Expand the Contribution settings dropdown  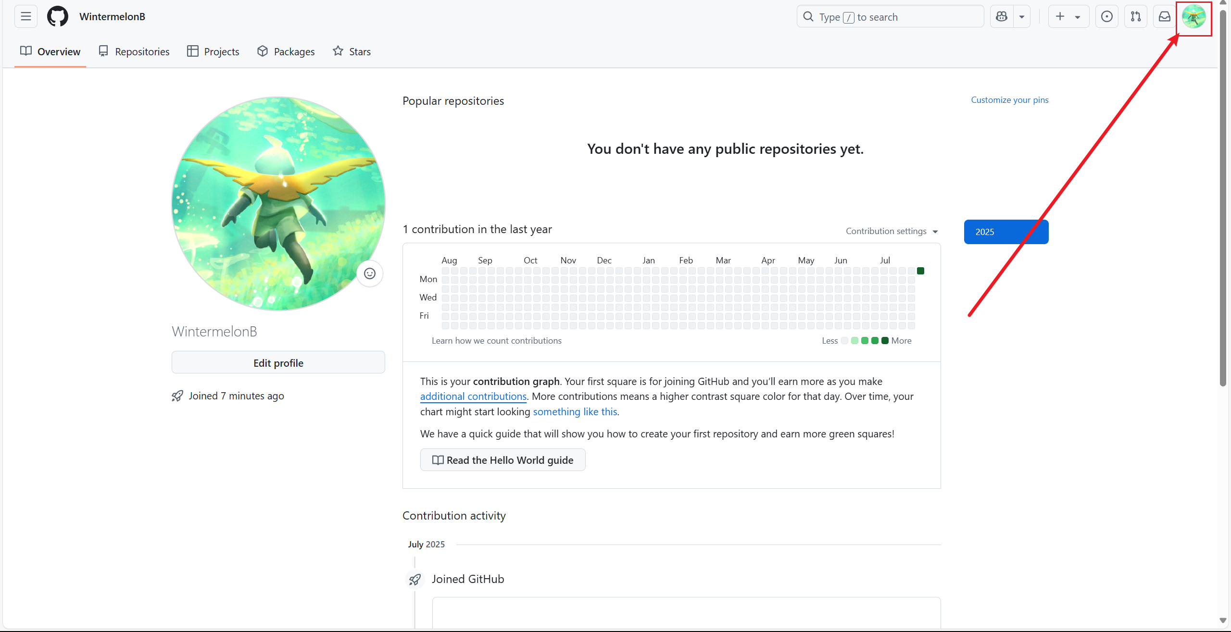click(892, 231)
